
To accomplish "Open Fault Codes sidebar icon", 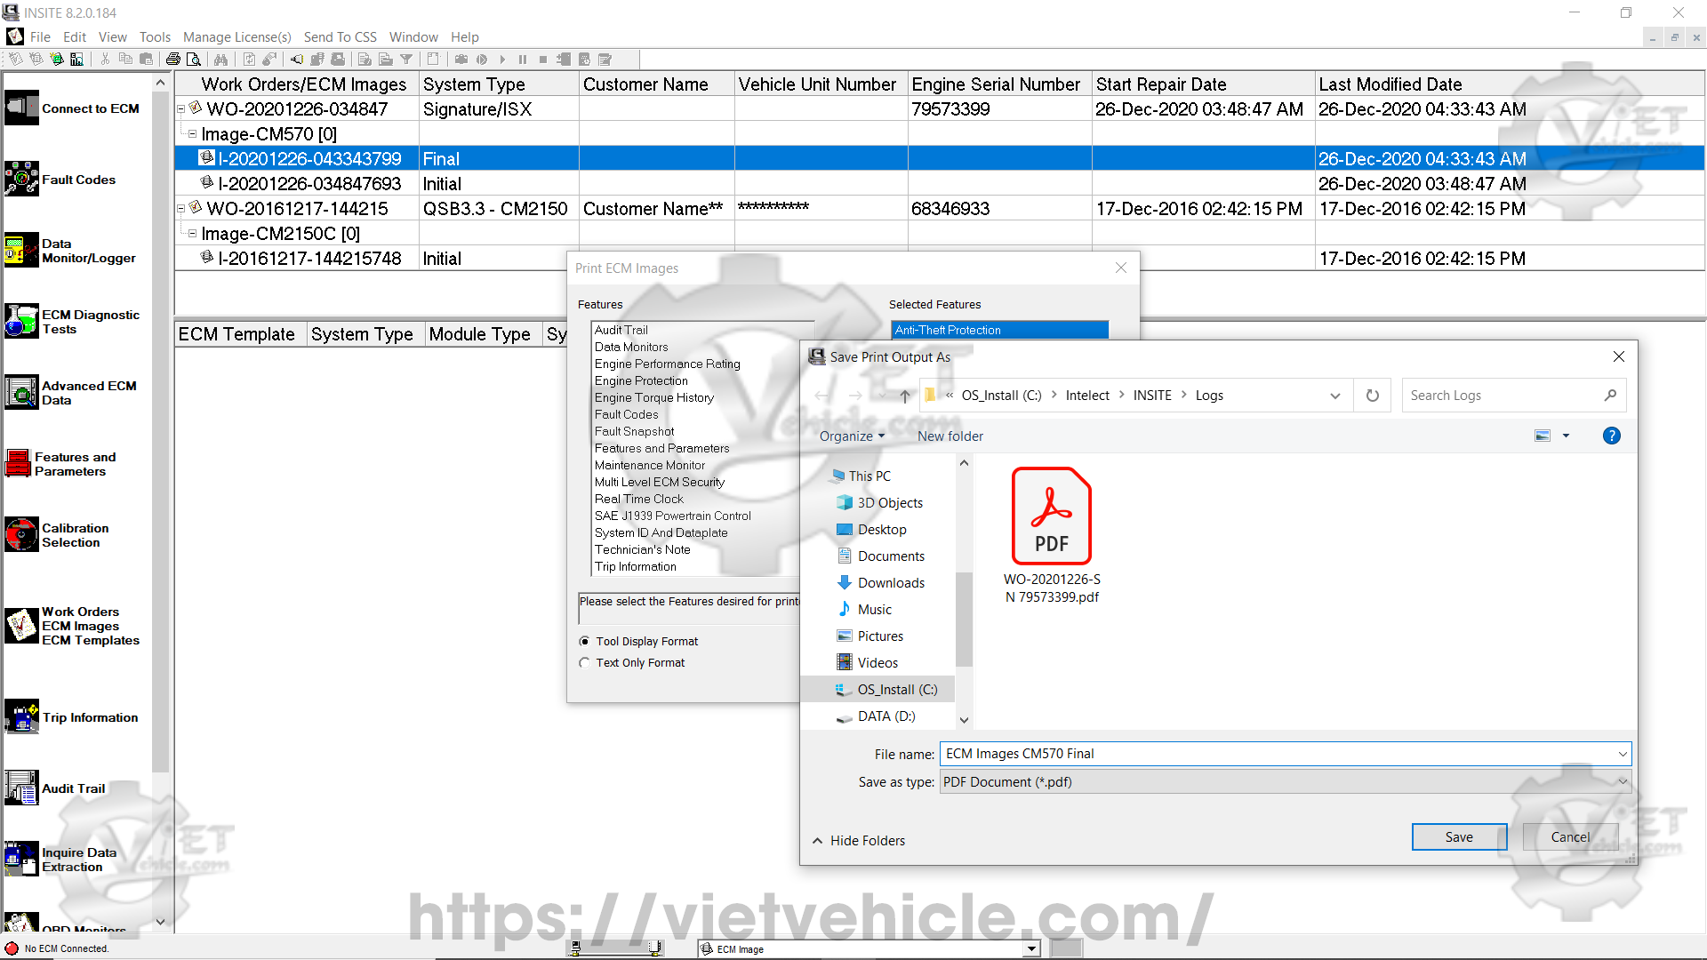I will click(x=21, y=180).
